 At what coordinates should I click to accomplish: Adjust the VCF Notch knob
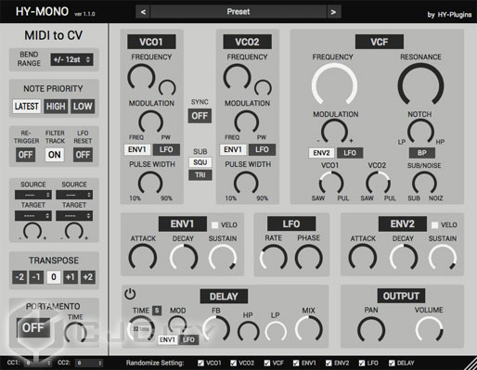click(420, 131)
